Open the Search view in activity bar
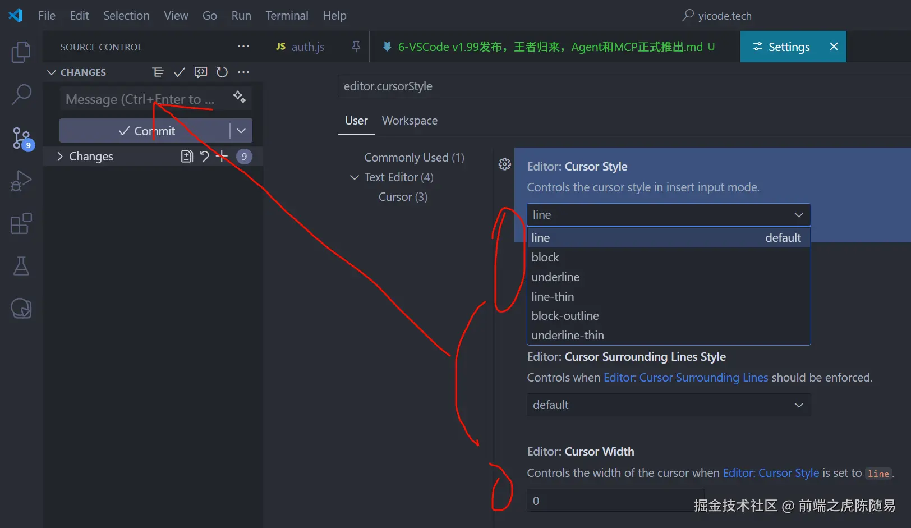911x528 pixels. (x=21, y=95)
